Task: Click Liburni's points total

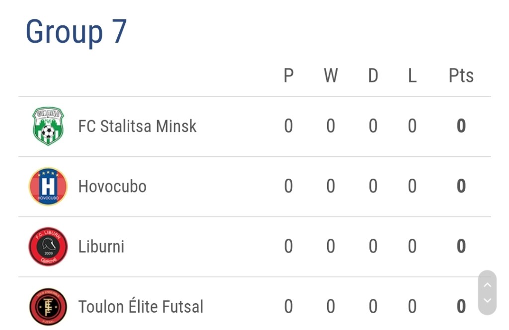Action: click(461, 247)
